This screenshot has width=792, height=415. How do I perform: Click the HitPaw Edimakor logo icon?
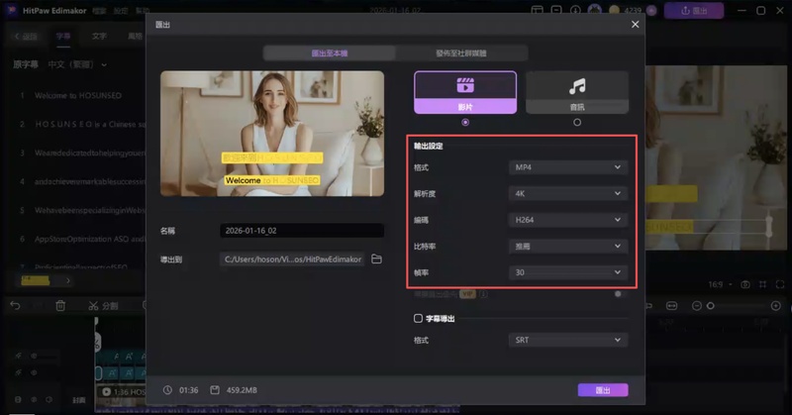pos(11,10)
